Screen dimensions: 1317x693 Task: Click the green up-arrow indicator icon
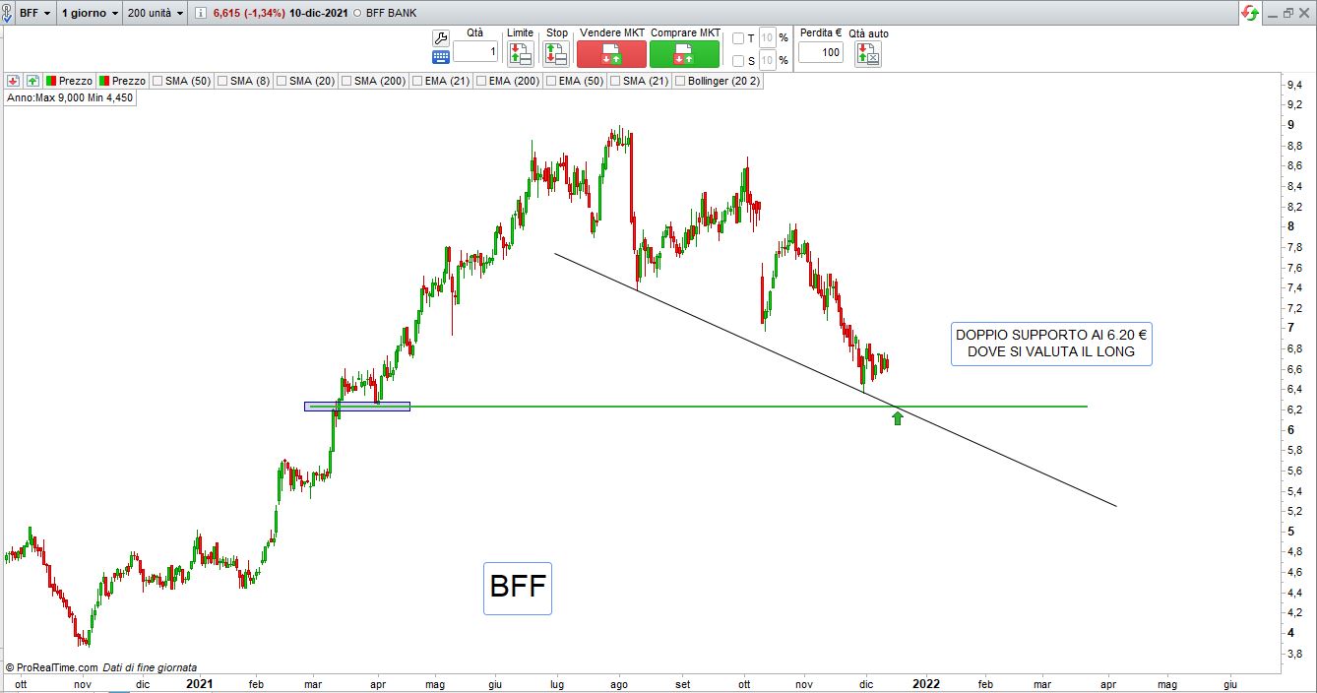[32, 81]
